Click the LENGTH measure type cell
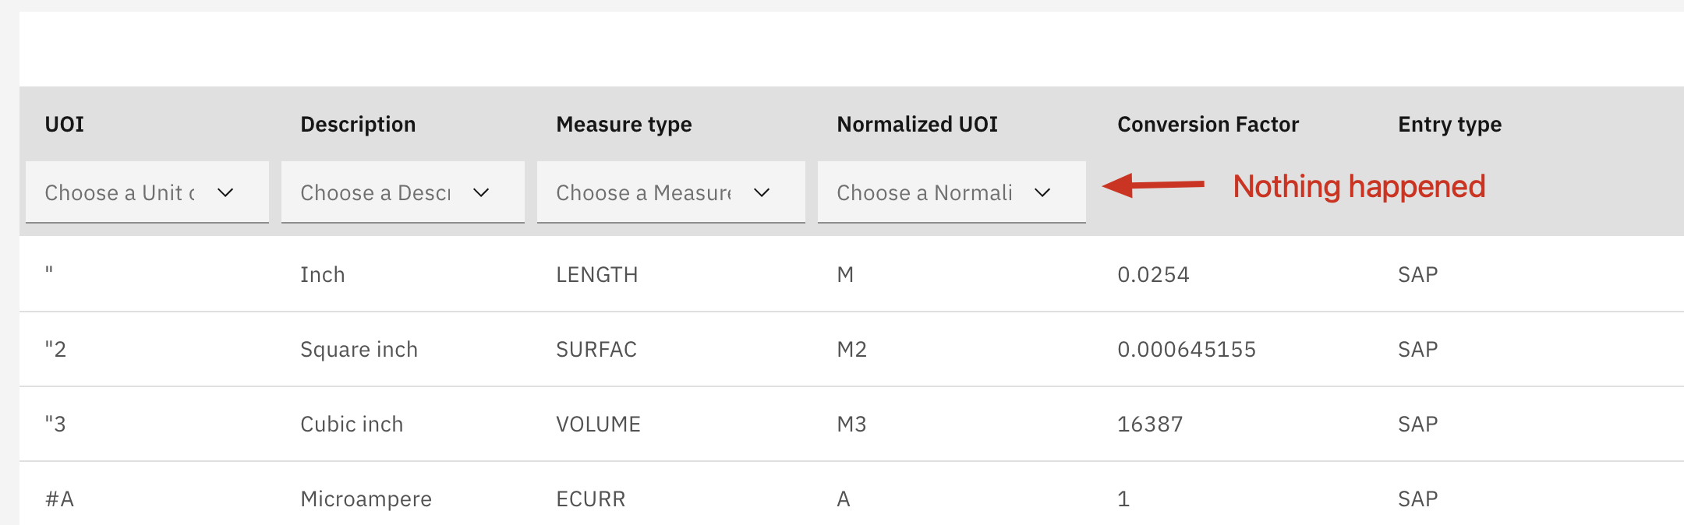This screenshot has height=525, width=1684. pyautogui.click(x=596, y=273)
